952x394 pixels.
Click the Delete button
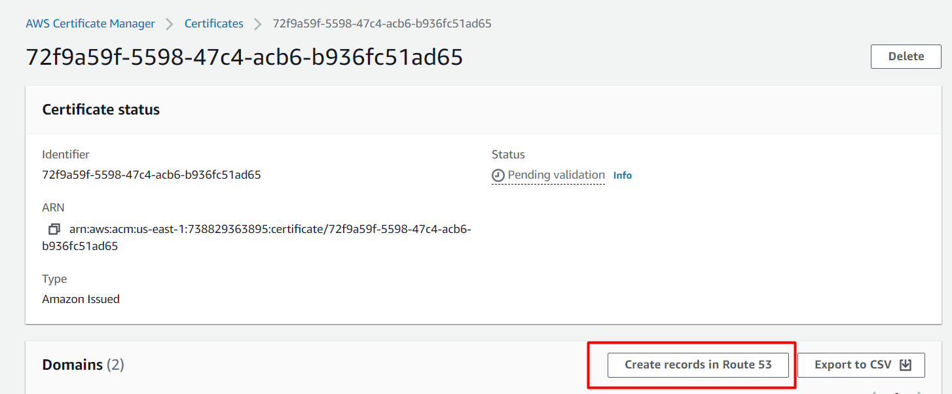906,56
